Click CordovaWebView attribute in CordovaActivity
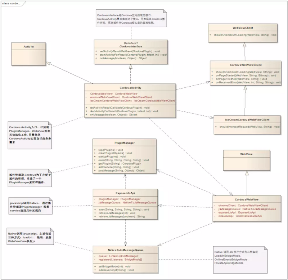This screenshot has width=288, height=280. 113,93
